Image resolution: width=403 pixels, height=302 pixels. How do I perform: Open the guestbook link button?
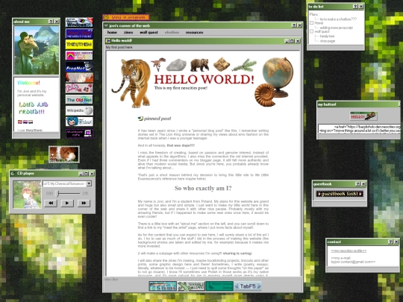[x=340, y=194]
